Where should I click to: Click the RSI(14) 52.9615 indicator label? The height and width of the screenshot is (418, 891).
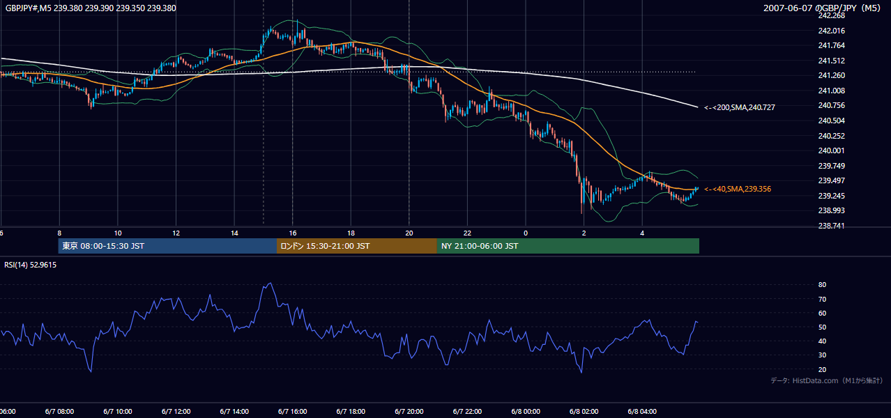pos(31,265)
